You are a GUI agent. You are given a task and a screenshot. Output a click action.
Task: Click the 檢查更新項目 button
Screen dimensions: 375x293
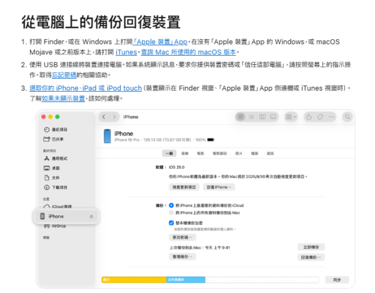[x=184, y=187]
